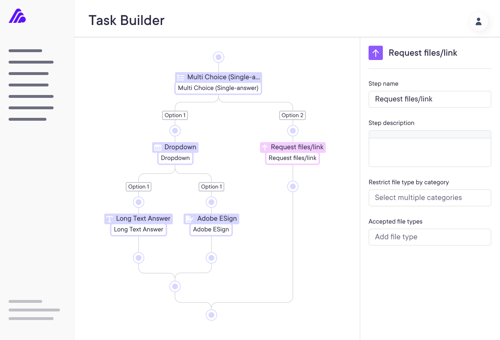500x340 pixels.
Task: Click the Request files/link node arrow icon
Action: coord(265,147)
